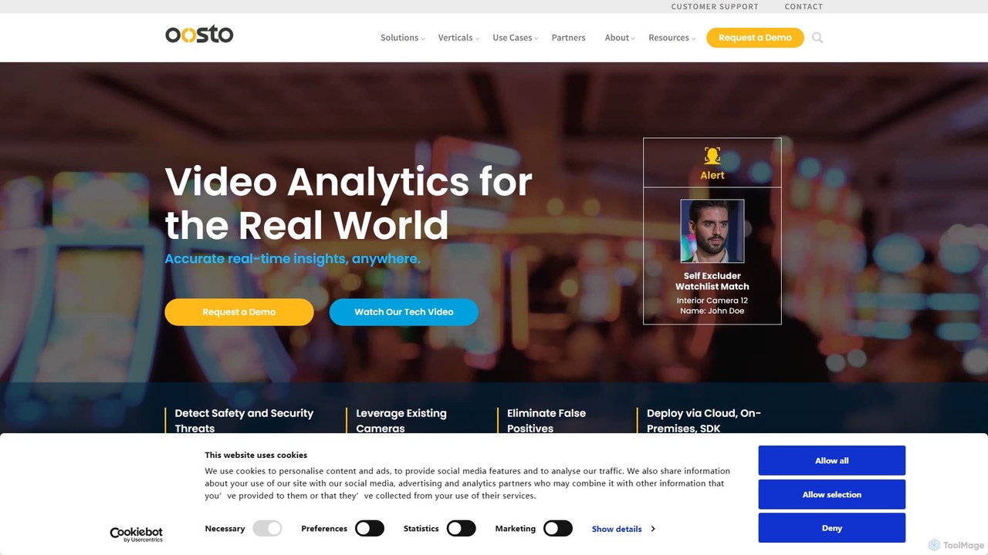
Task: Click Watch Our Tech Video
Action: point(404,312)
